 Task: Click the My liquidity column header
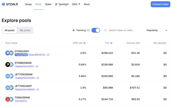pyautogui.click(x=160, y=43)
